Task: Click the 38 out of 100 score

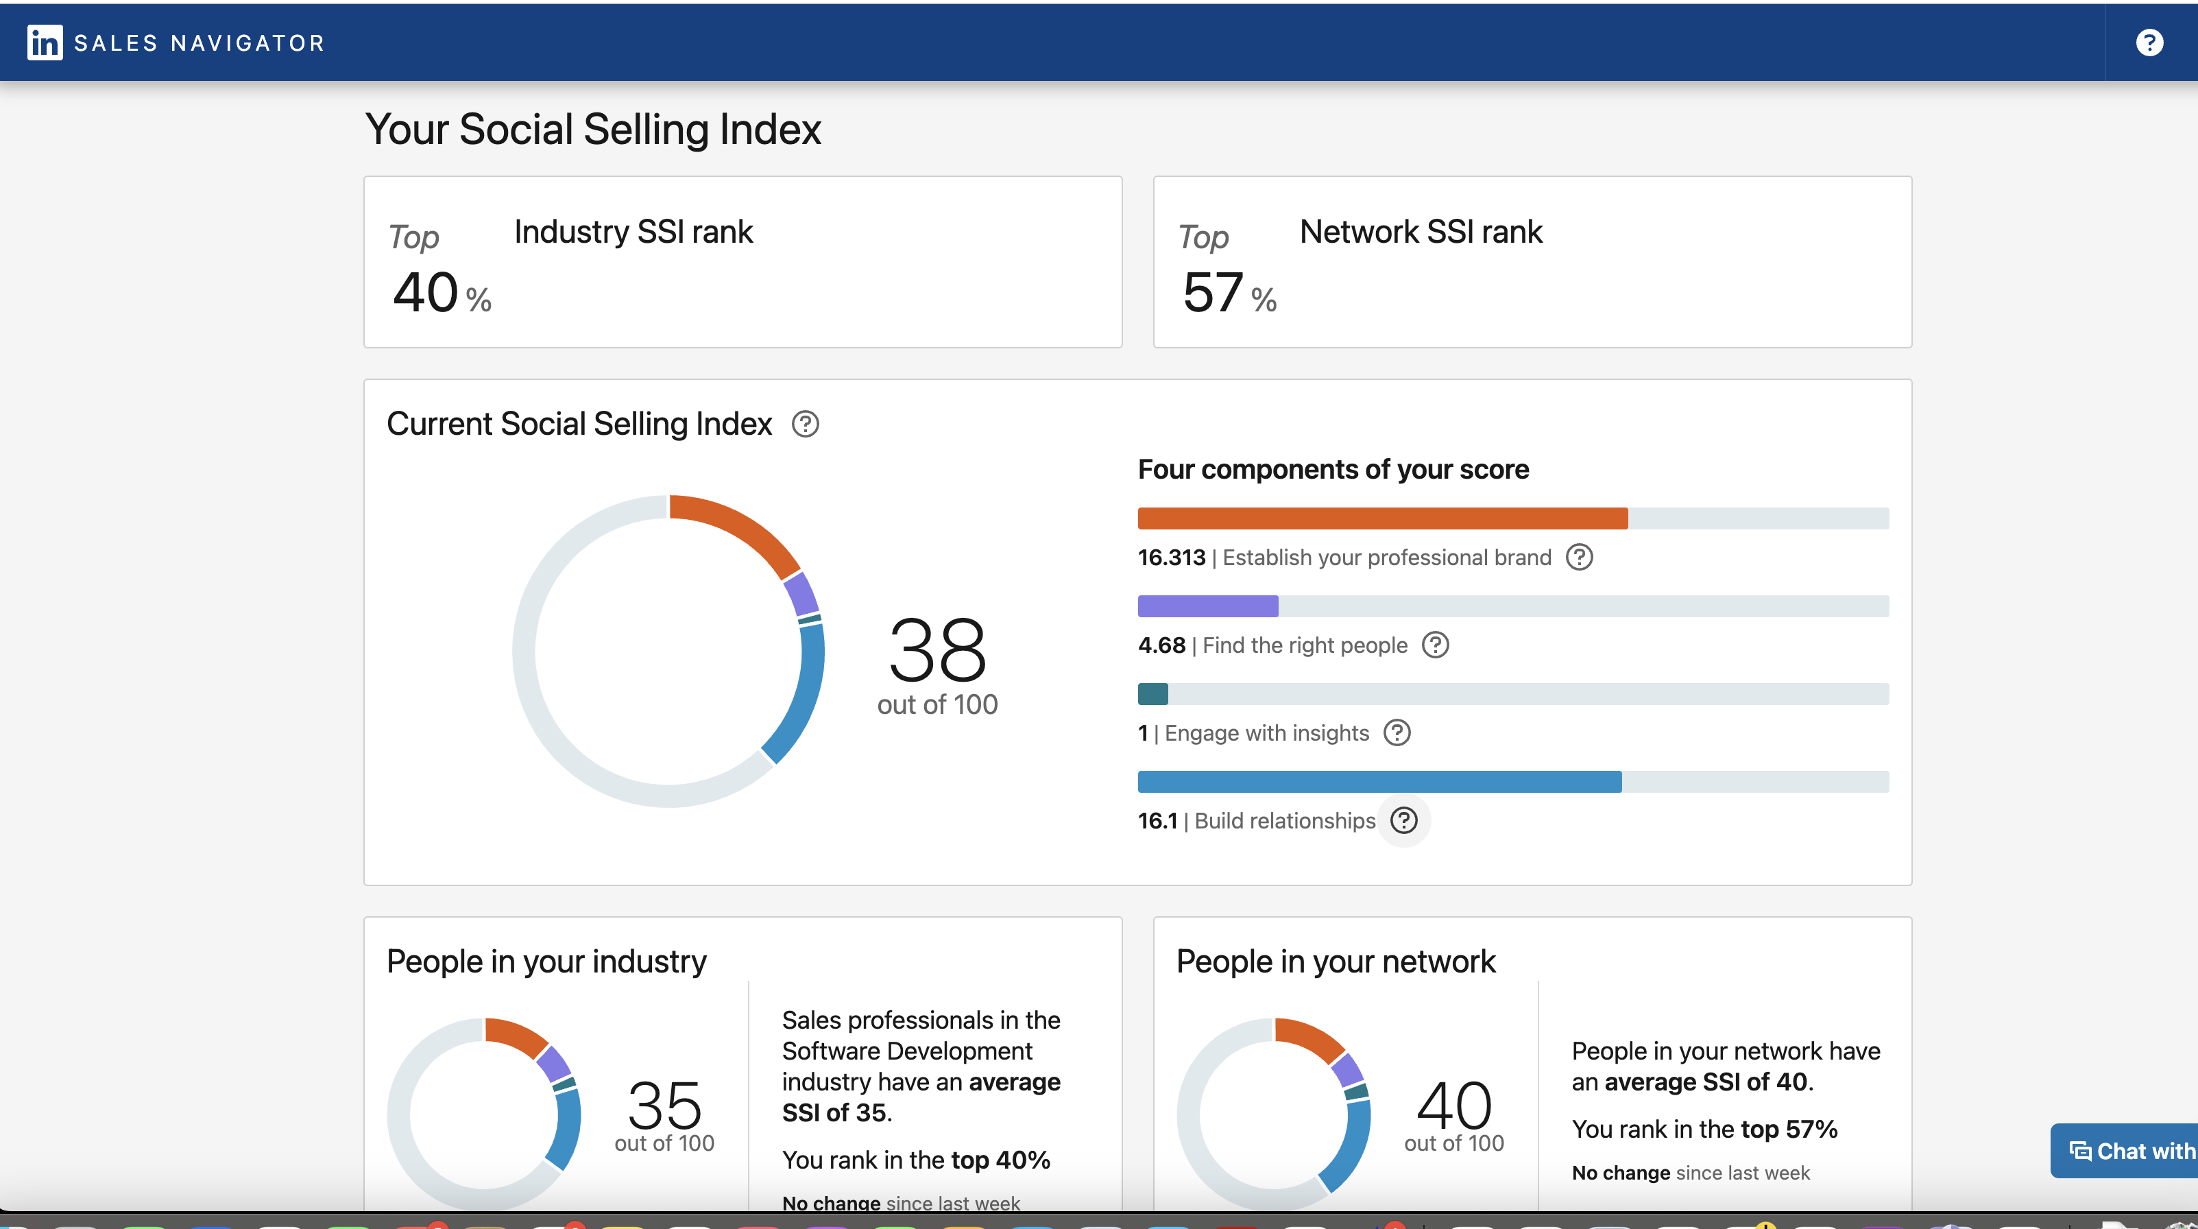Action: tap(938, 665)
